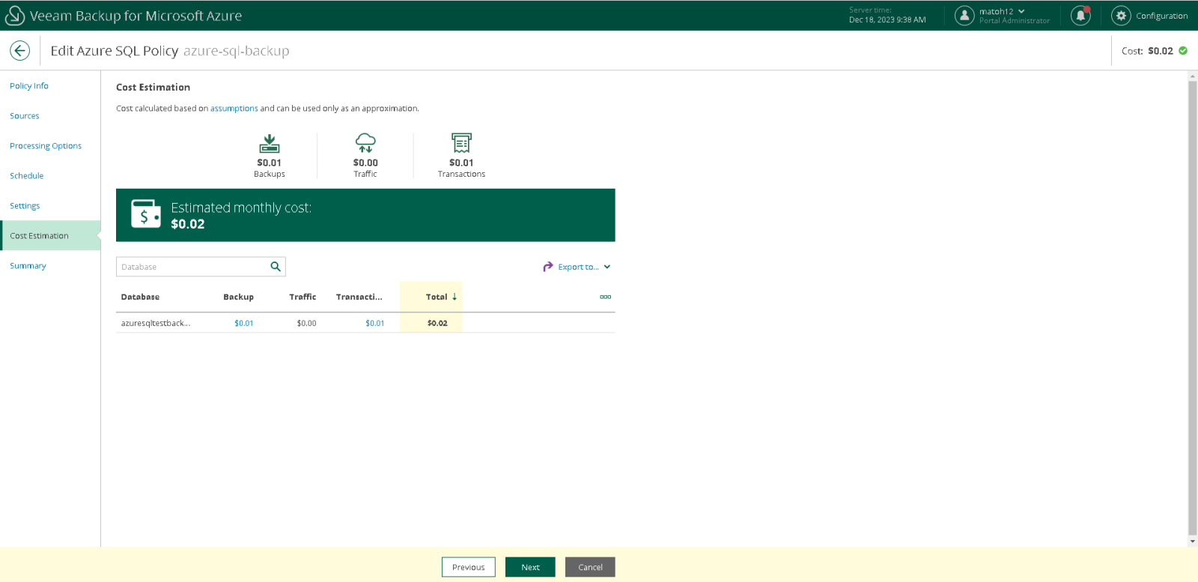Click the Cost Estimation heading
The image size is (1198, 582).
[x=153, y=88]
